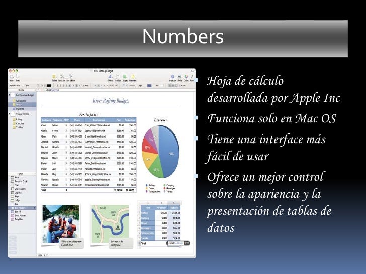Screen dimensions: 366x274
Task: Open the line style dropdown
Action: [x=133, y=85]
